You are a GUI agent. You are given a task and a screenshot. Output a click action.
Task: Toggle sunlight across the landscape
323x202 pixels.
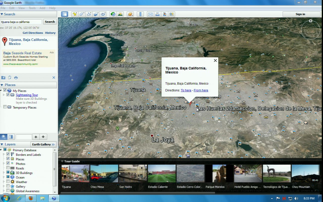[x=120, y=14]
